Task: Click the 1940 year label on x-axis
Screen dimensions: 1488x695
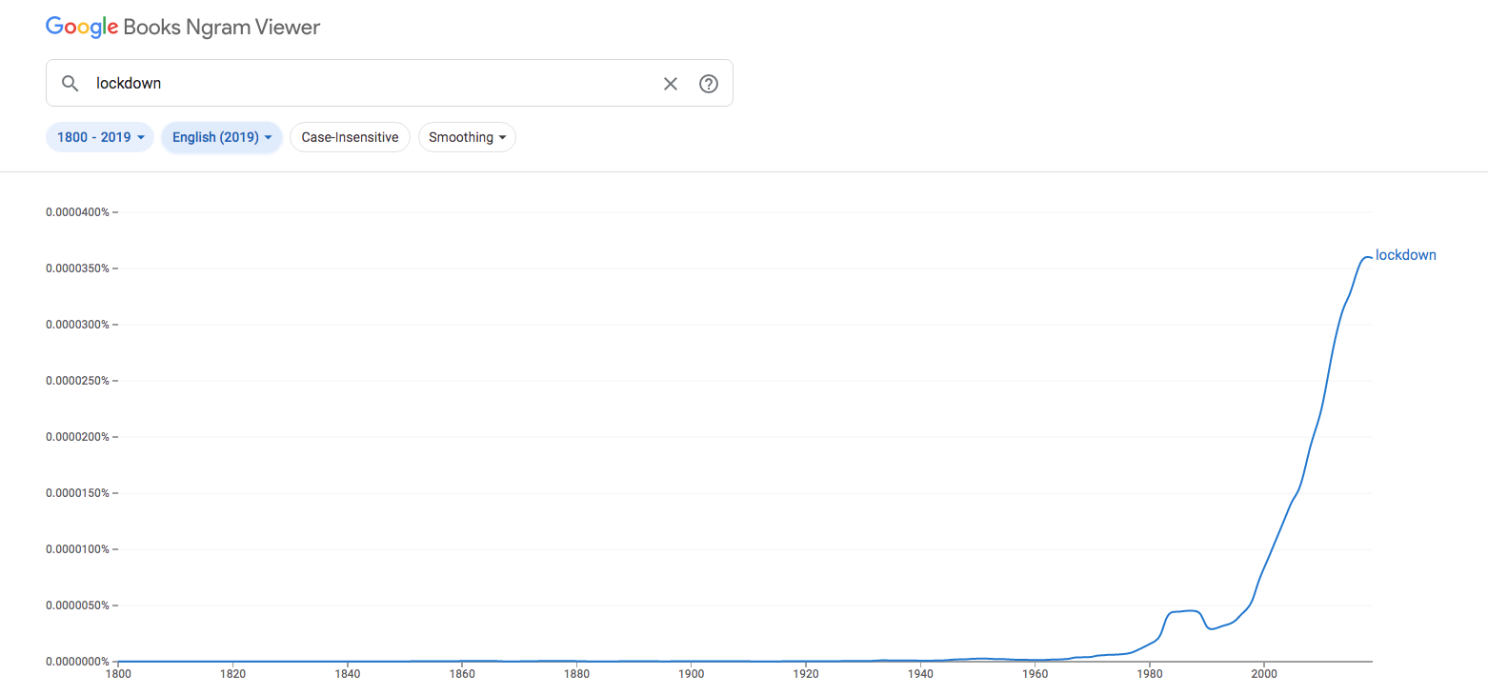Action: [920, 674]
